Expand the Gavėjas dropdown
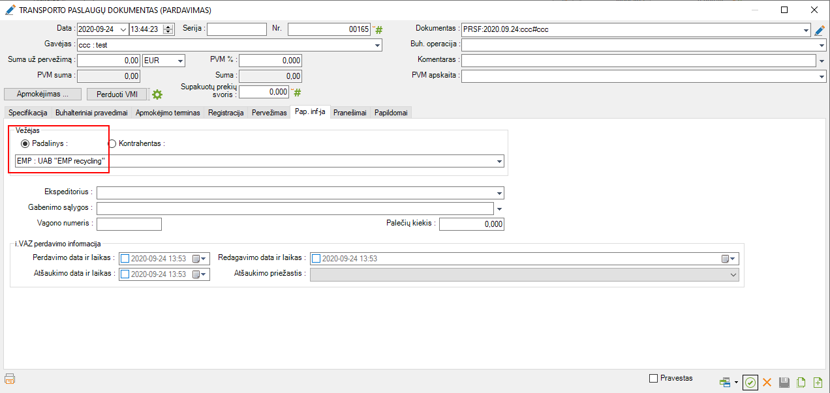The image size is (830, 393). (377, 46)
